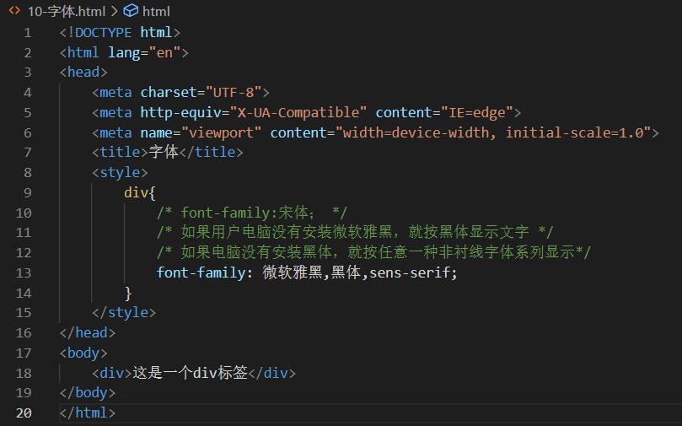Click the div selector on line 9
This screenshot has width=682, height=426.
(x=136, y=192)
